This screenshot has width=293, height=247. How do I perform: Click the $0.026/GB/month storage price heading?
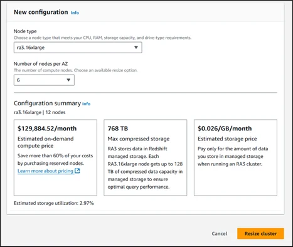[225, 129]
